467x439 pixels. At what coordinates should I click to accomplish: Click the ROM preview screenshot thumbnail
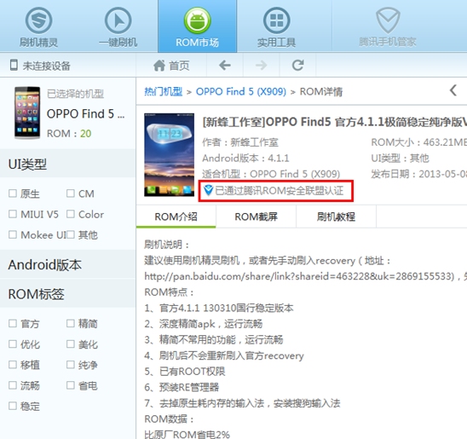pos(170,154)
